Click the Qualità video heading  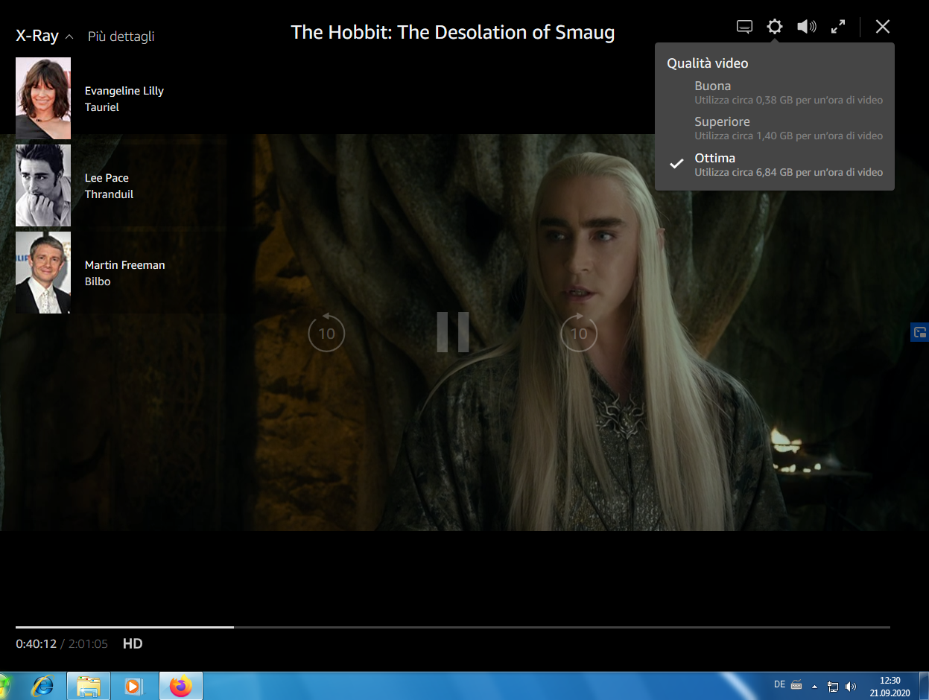pos(708,63)
